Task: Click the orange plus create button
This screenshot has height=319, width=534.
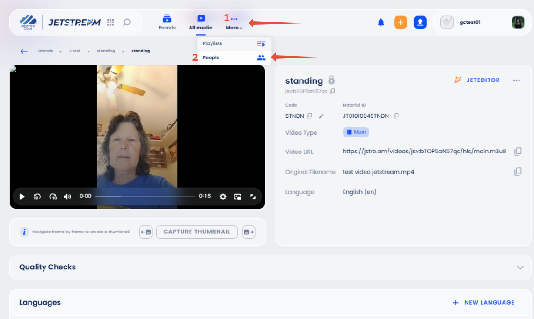Action: [401, 22]
